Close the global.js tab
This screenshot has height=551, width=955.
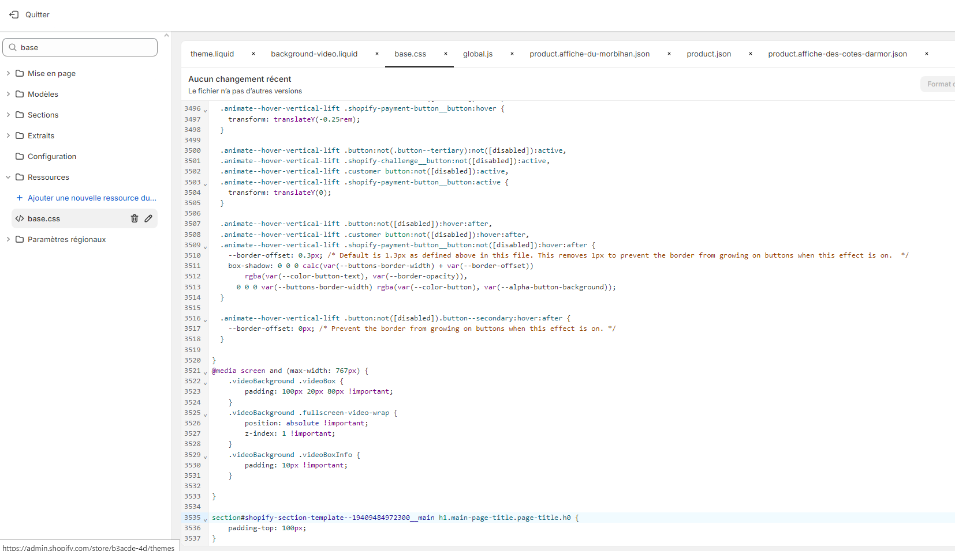tap(512, 54)
